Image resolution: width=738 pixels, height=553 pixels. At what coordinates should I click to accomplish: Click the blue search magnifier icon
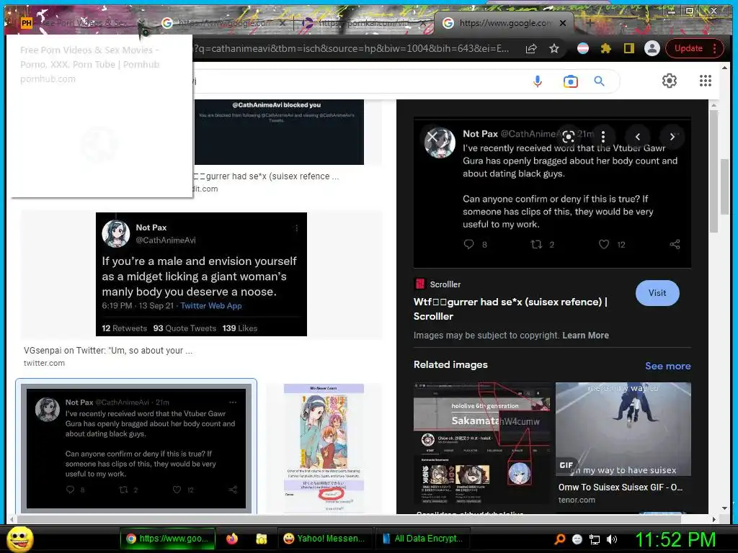click(x=599, y=81)
